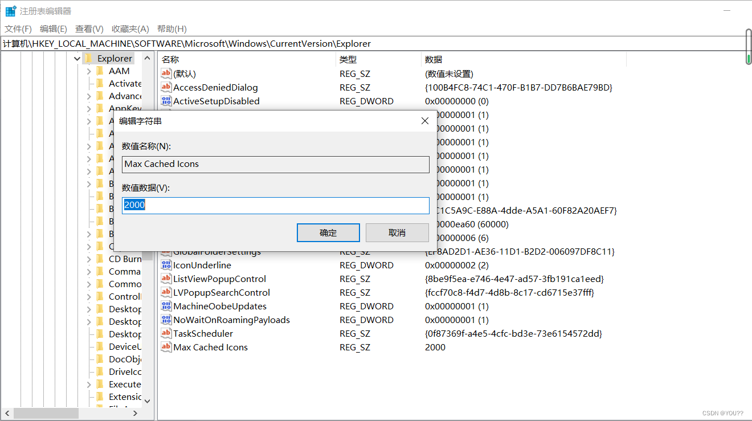The height and width of the screenshot is (421, 752).
Task: Expand the CD Burn key
Action: (x=89, y=259)
